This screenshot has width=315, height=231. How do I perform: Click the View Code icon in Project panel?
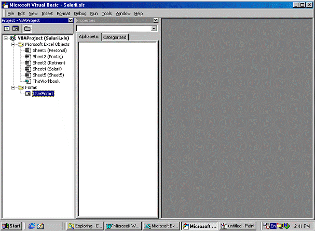[7, 28]
